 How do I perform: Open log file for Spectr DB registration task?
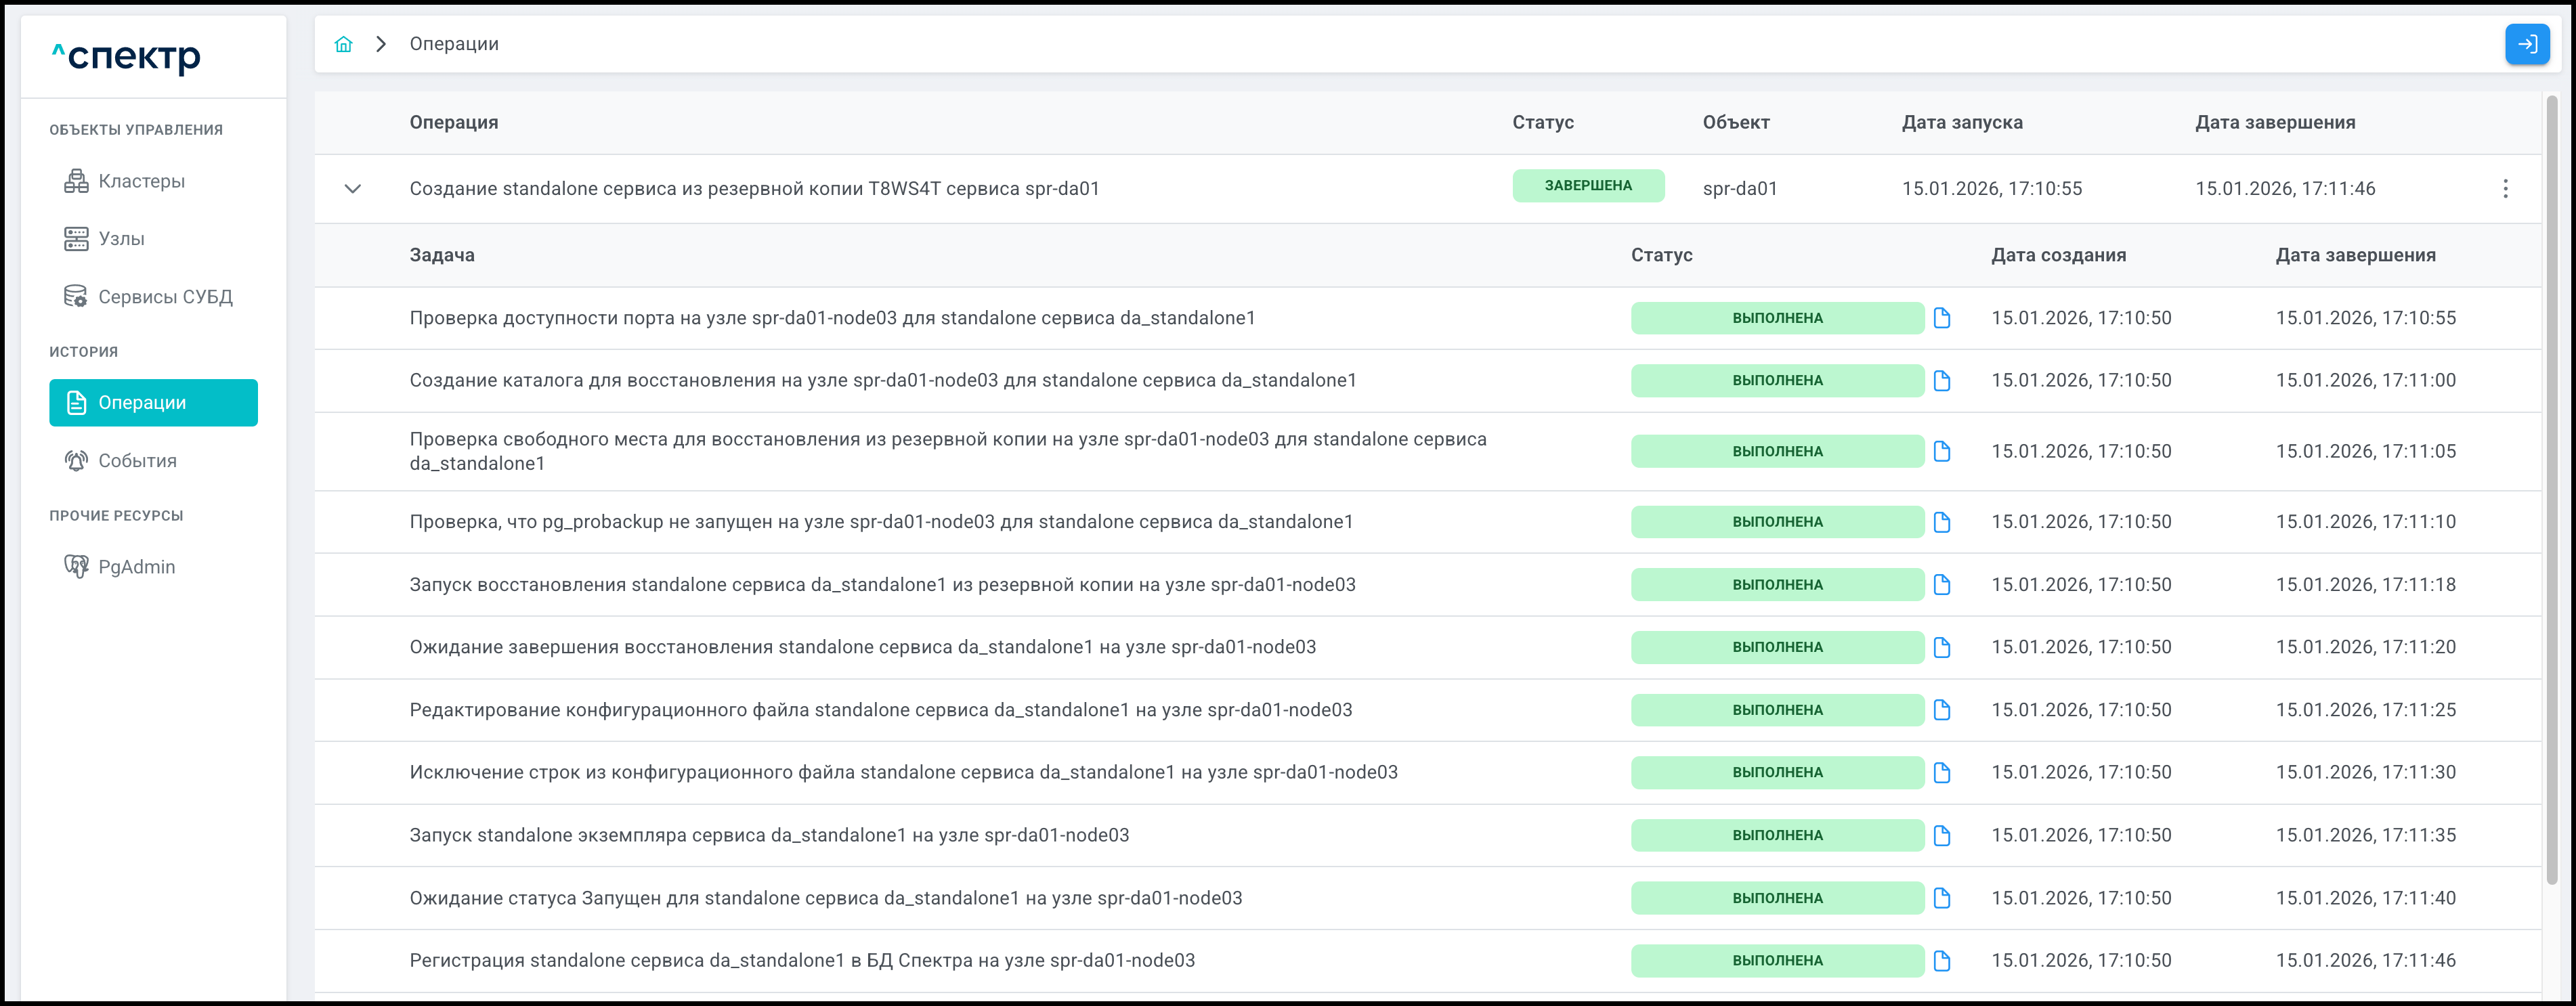1941,960
